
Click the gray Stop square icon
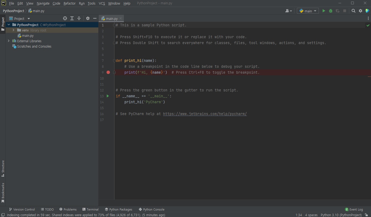(x=345, y=11)
